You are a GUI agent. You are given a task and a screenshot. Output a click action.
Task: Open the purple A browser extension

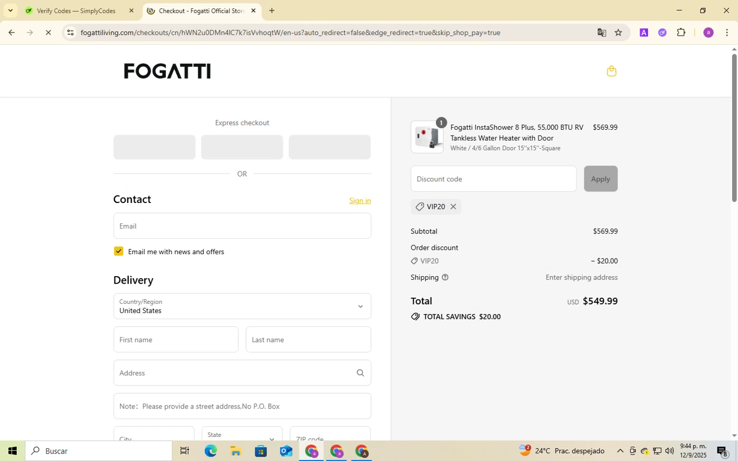(x=644, y=33)
